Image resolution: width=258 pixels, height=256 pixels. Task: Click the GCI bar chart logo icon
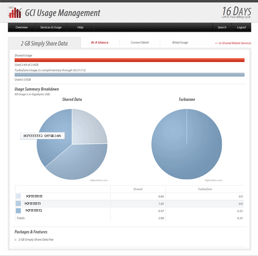15,12
